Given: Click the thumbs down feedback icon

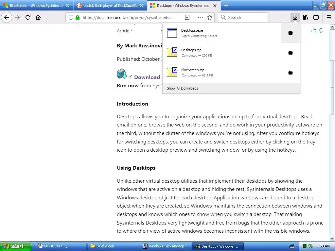Looking at the screenshot, I should tap(322, 31).
